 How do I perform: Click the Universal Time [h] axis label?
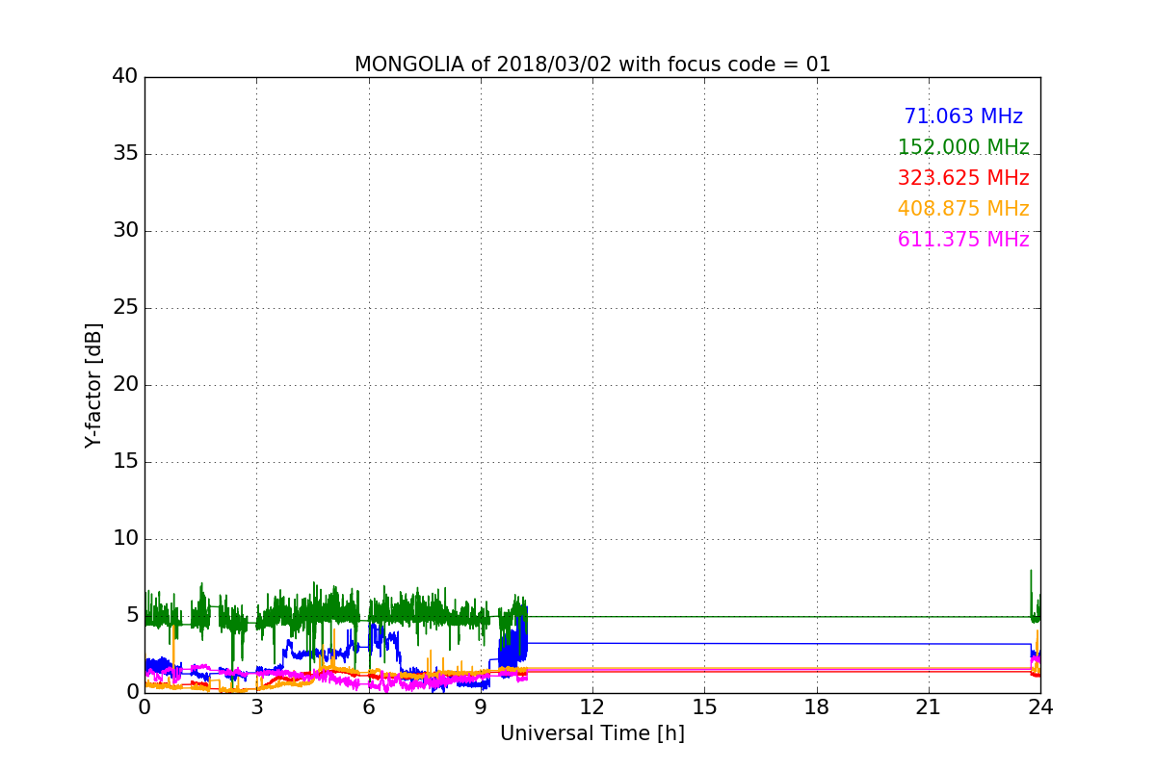pos(592,733)
